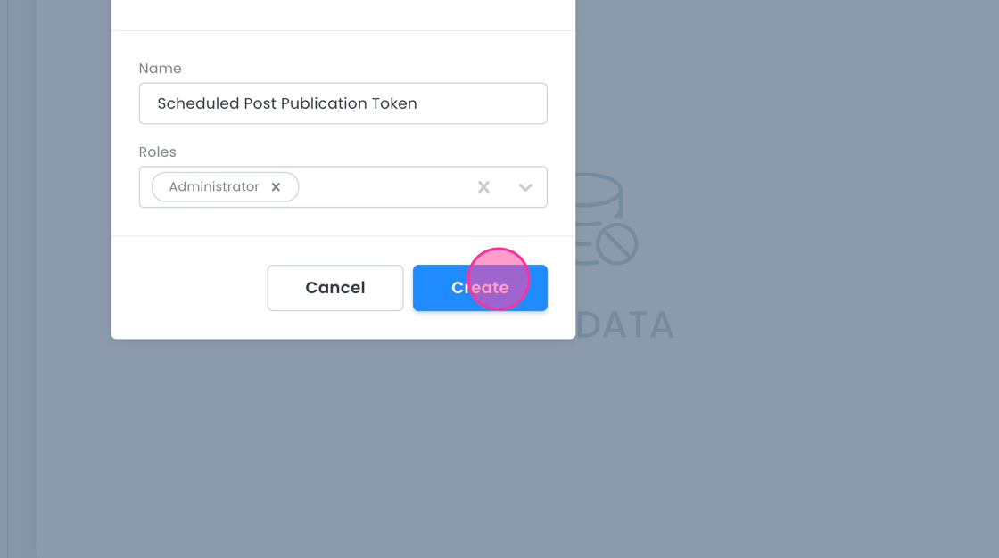Viewport: 999px width, 558px height.
Task: Click Create to generate the token
Action: (480, 287)
